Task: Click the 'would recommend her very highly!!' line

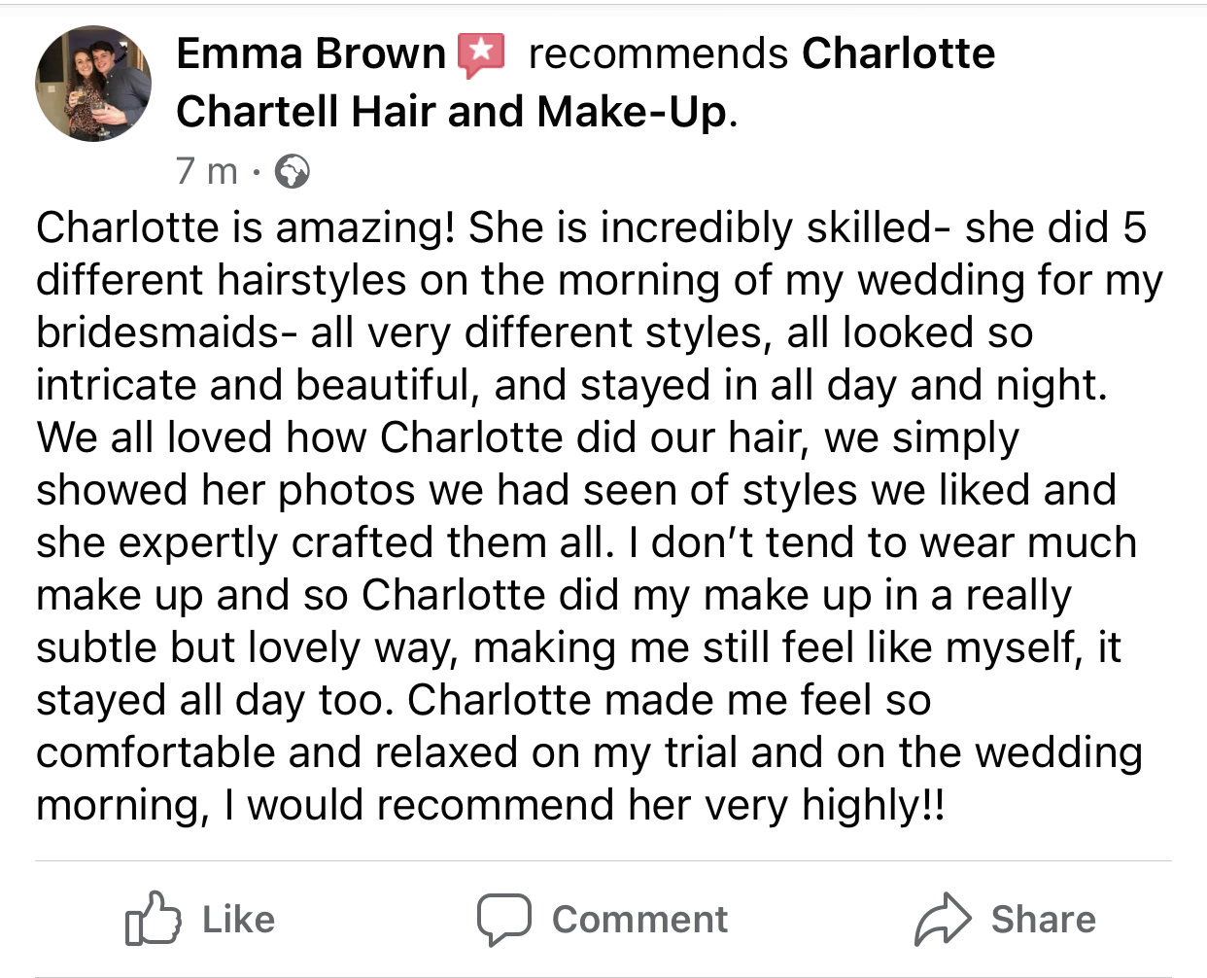Action: pyautogui.click(x=595, y=806)
